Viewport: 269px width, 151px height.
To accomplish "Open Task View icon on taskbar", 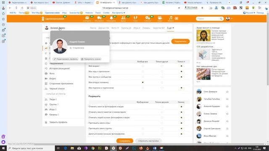I will (x=58, y=148).
